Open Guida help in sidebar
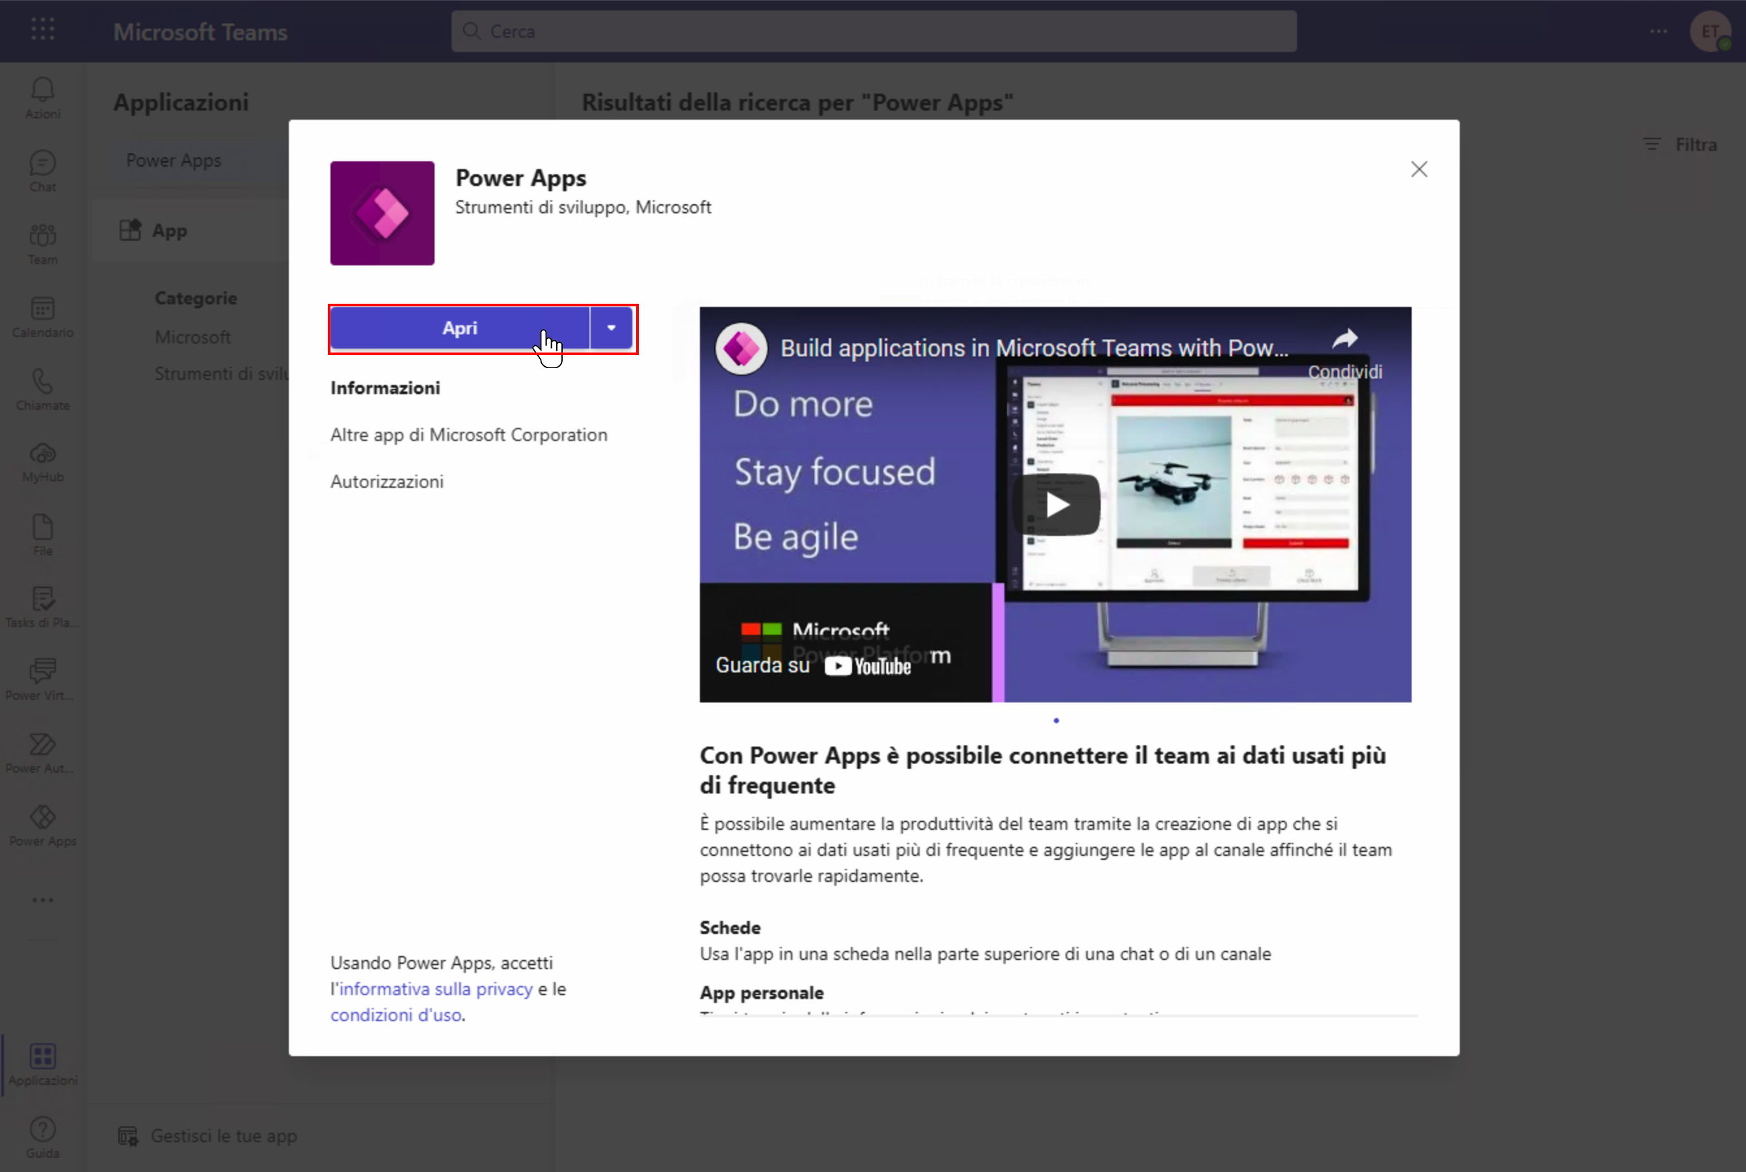The width and height of the screenshot is (1746, 1172). coord(42,1138)
